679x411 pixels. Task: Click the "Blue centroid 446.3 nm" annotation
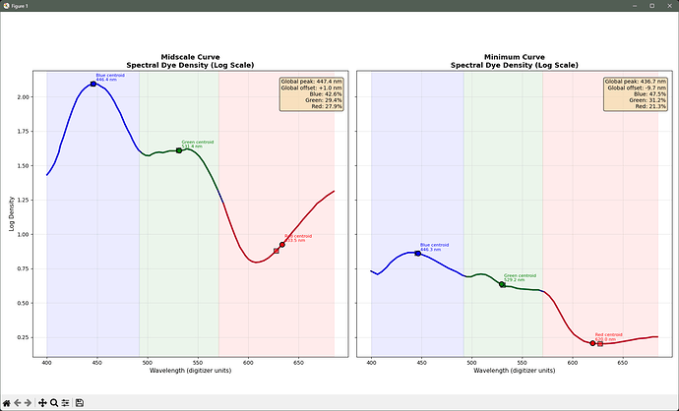coord(434,247)
